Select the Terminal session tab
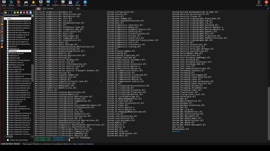Image resolution: width=270 pixels, height=151 pixels. pyautogui.click(x=58, y=8)
